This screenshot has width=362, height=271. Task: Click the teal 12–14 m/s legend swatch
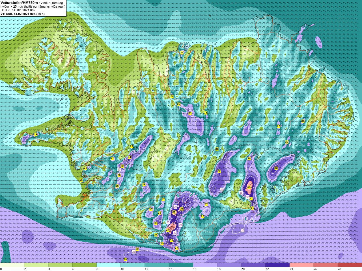coord(157,265)
